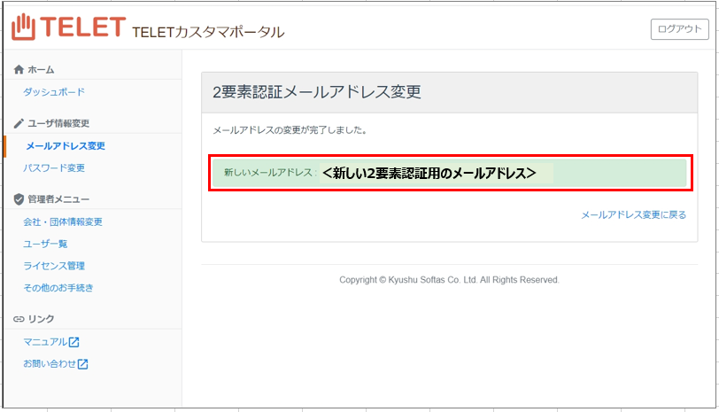The image size is (719, 412).
Task: Click the 2要素認証メールアドレス変更 heading
Action: pos(317,92)
